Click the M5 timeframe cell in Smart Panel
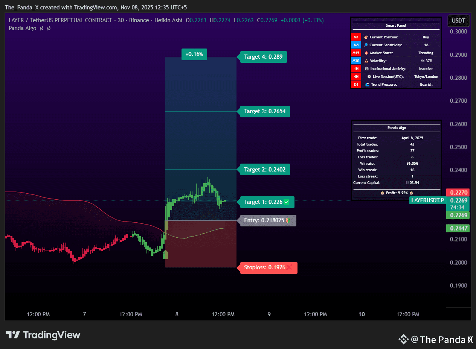Viewport: 476px width, 349px height. pyautogui.click(x=356, y=45)
